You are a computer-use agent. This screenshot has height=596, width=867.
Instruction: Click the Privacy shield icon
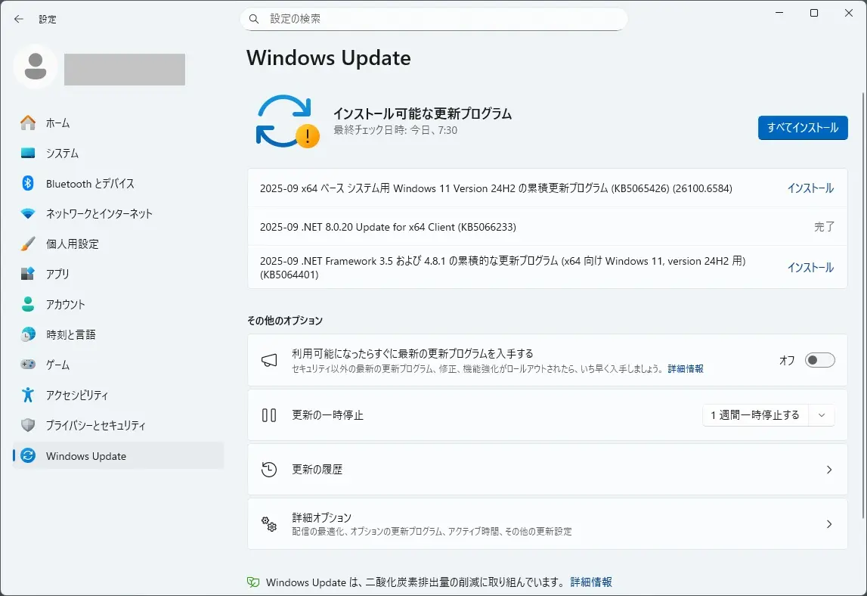28,425
